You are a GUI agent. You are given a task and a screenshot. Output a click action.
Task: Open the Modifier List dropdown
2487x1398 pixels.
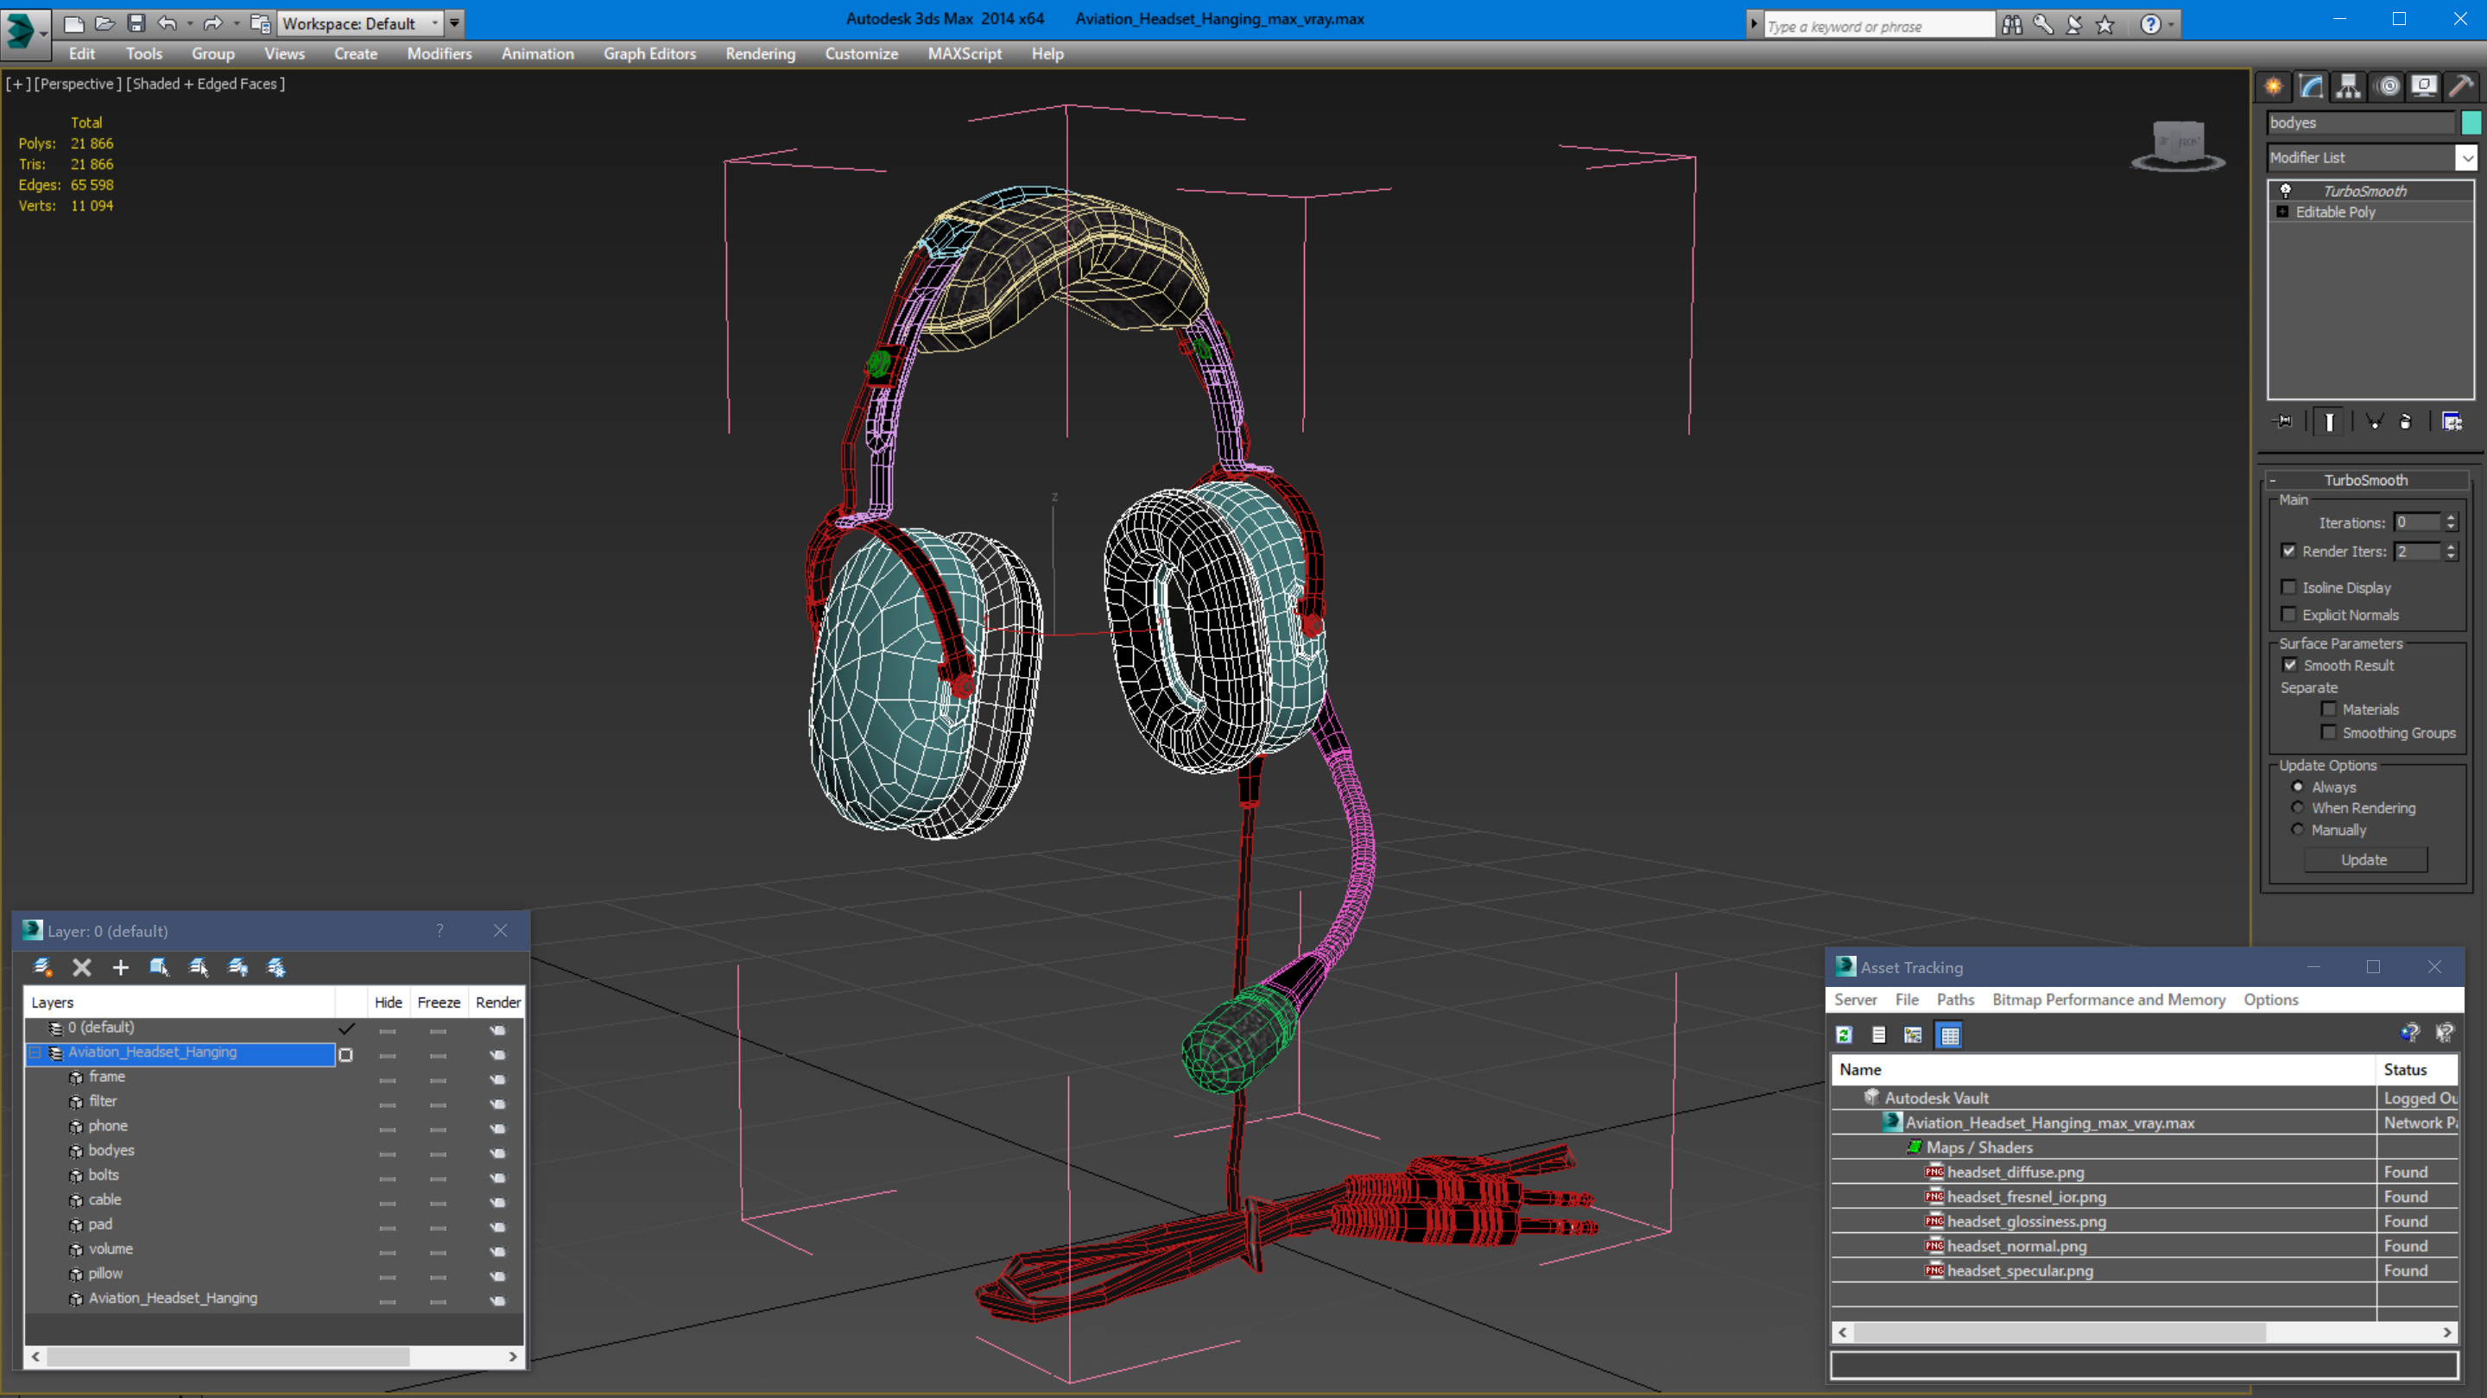click(x=2467, y=156)
